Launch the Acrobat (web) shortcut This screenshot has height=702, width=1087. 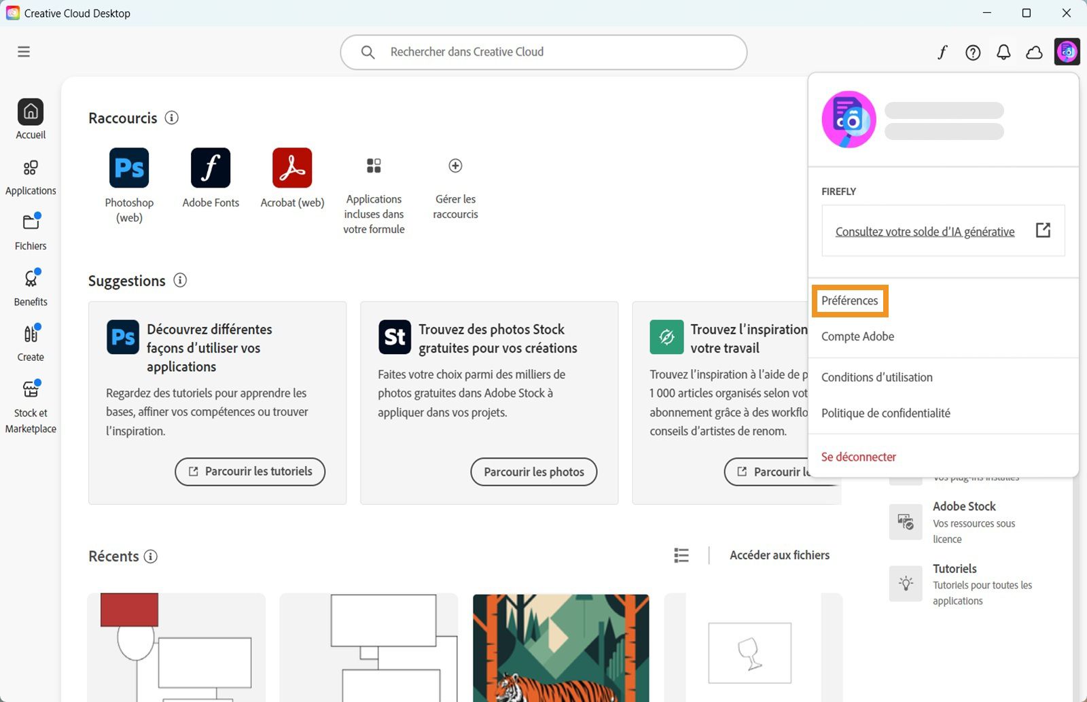click(292, 178)
